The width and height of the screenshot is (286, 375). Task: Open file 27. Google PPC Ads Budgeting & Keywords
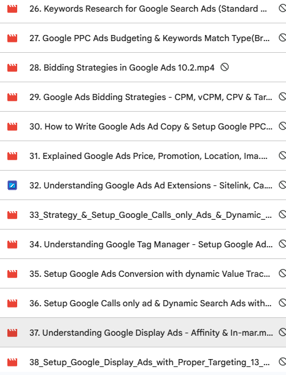pyautogui.click(x=150, y=38)
